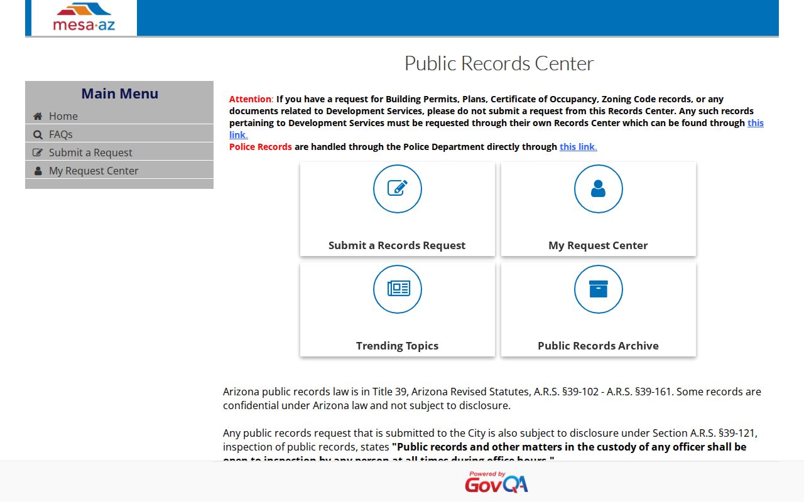
Task: Follow the Development Services 'this link' hyperlink
Action: click(x=756, y=123)
